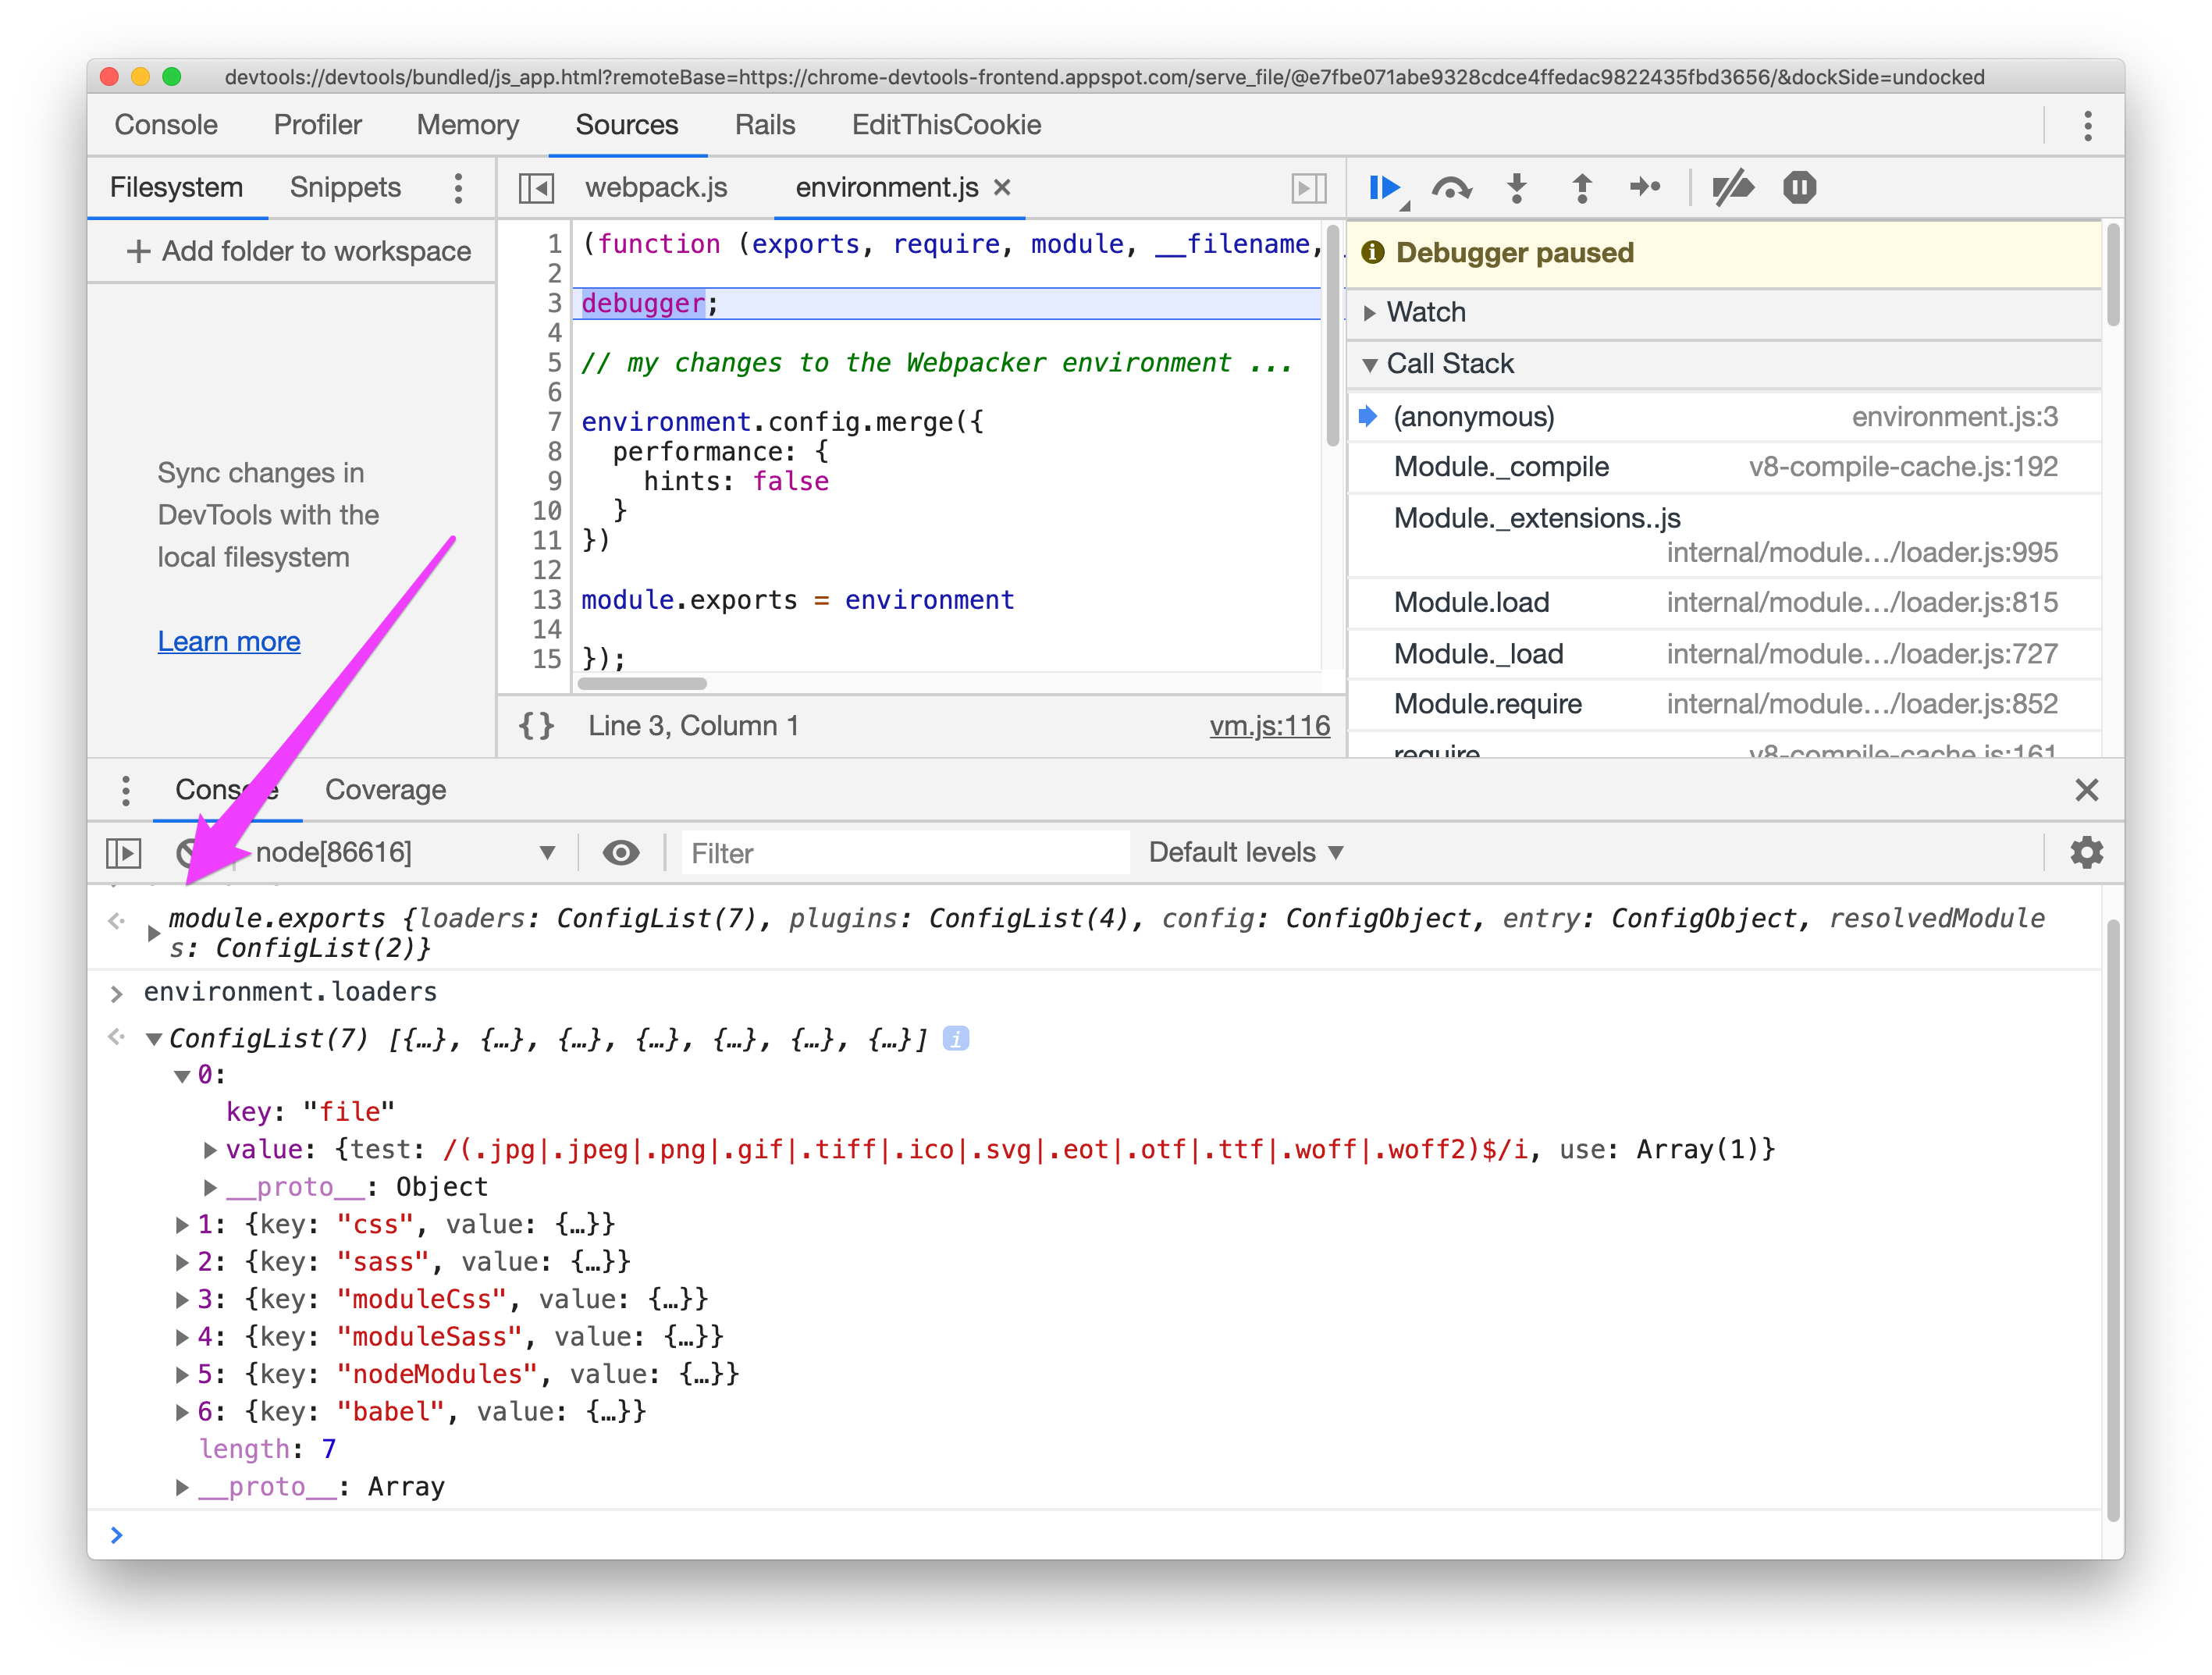
Task: Open DevTools main three-dot menu
Action: [x=2087, y=126]
